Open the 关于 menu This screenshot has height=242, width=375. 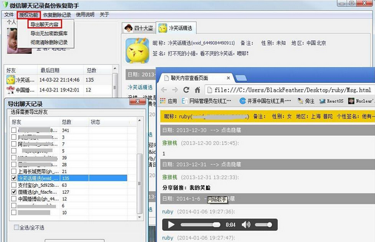click(x=104, y=15)
